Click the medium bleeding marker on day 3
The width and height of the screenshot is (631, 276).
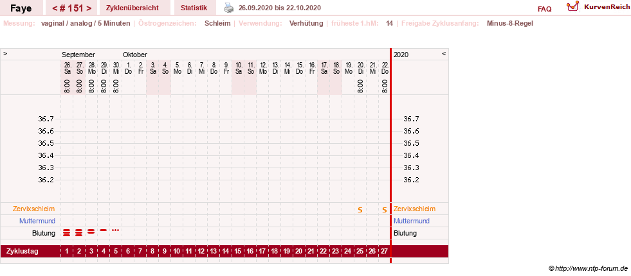(91, 231)
